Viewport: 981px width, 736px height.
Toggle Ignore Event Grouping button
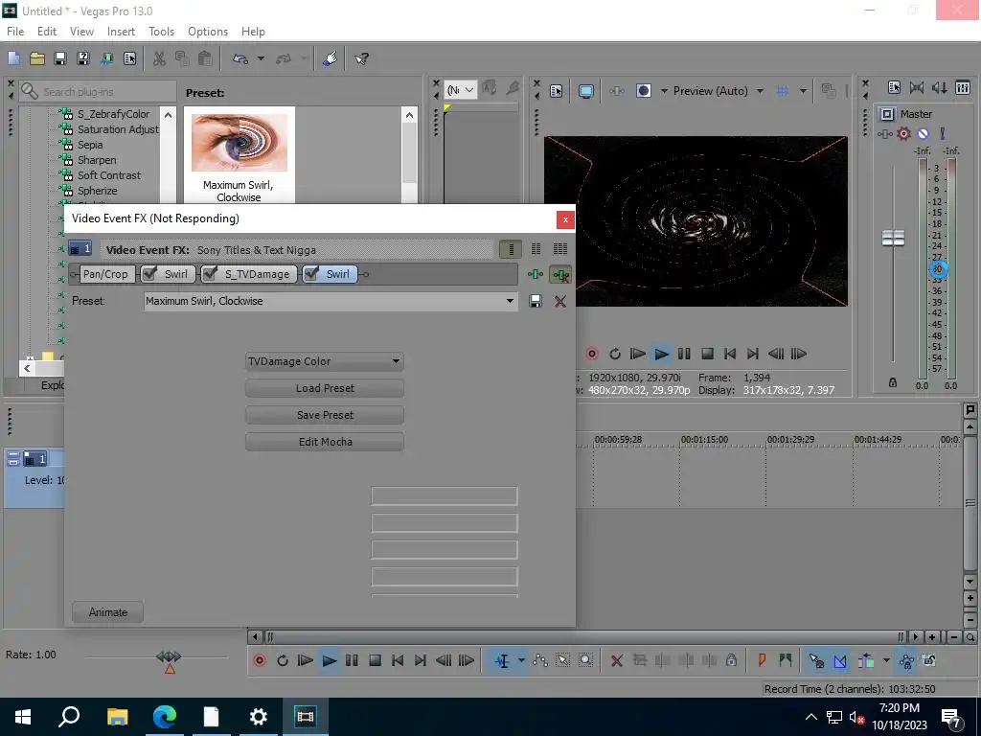[x=929, y=660]
